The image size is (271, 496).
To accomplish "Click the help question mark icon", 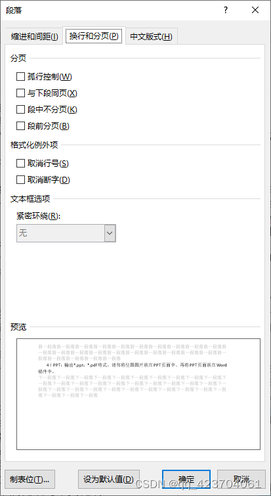I will tap(226, 10).
